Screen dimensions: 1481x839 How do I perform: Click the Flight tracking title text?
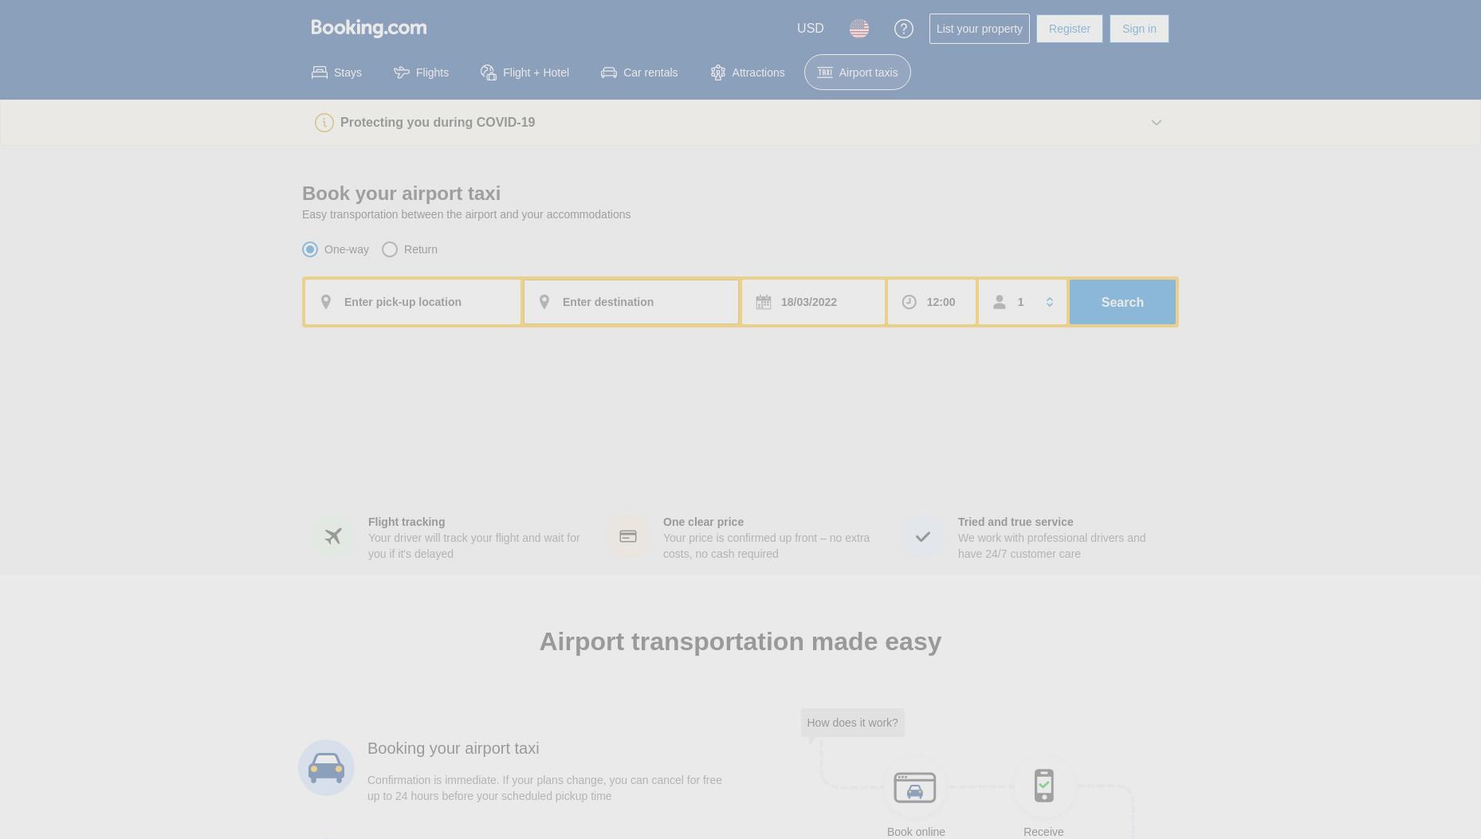click(x=407, y=522)
